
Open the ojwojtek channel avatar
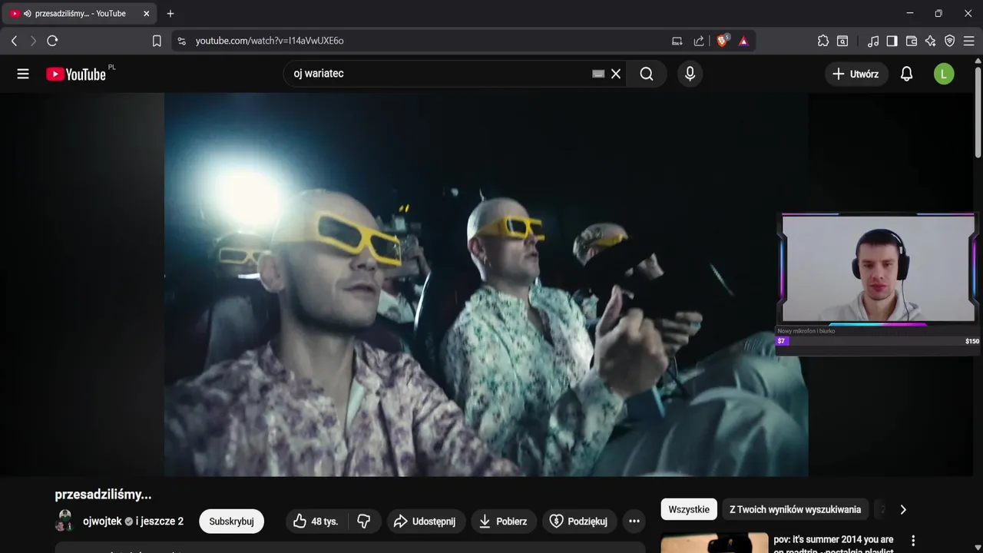pos(65,521)
